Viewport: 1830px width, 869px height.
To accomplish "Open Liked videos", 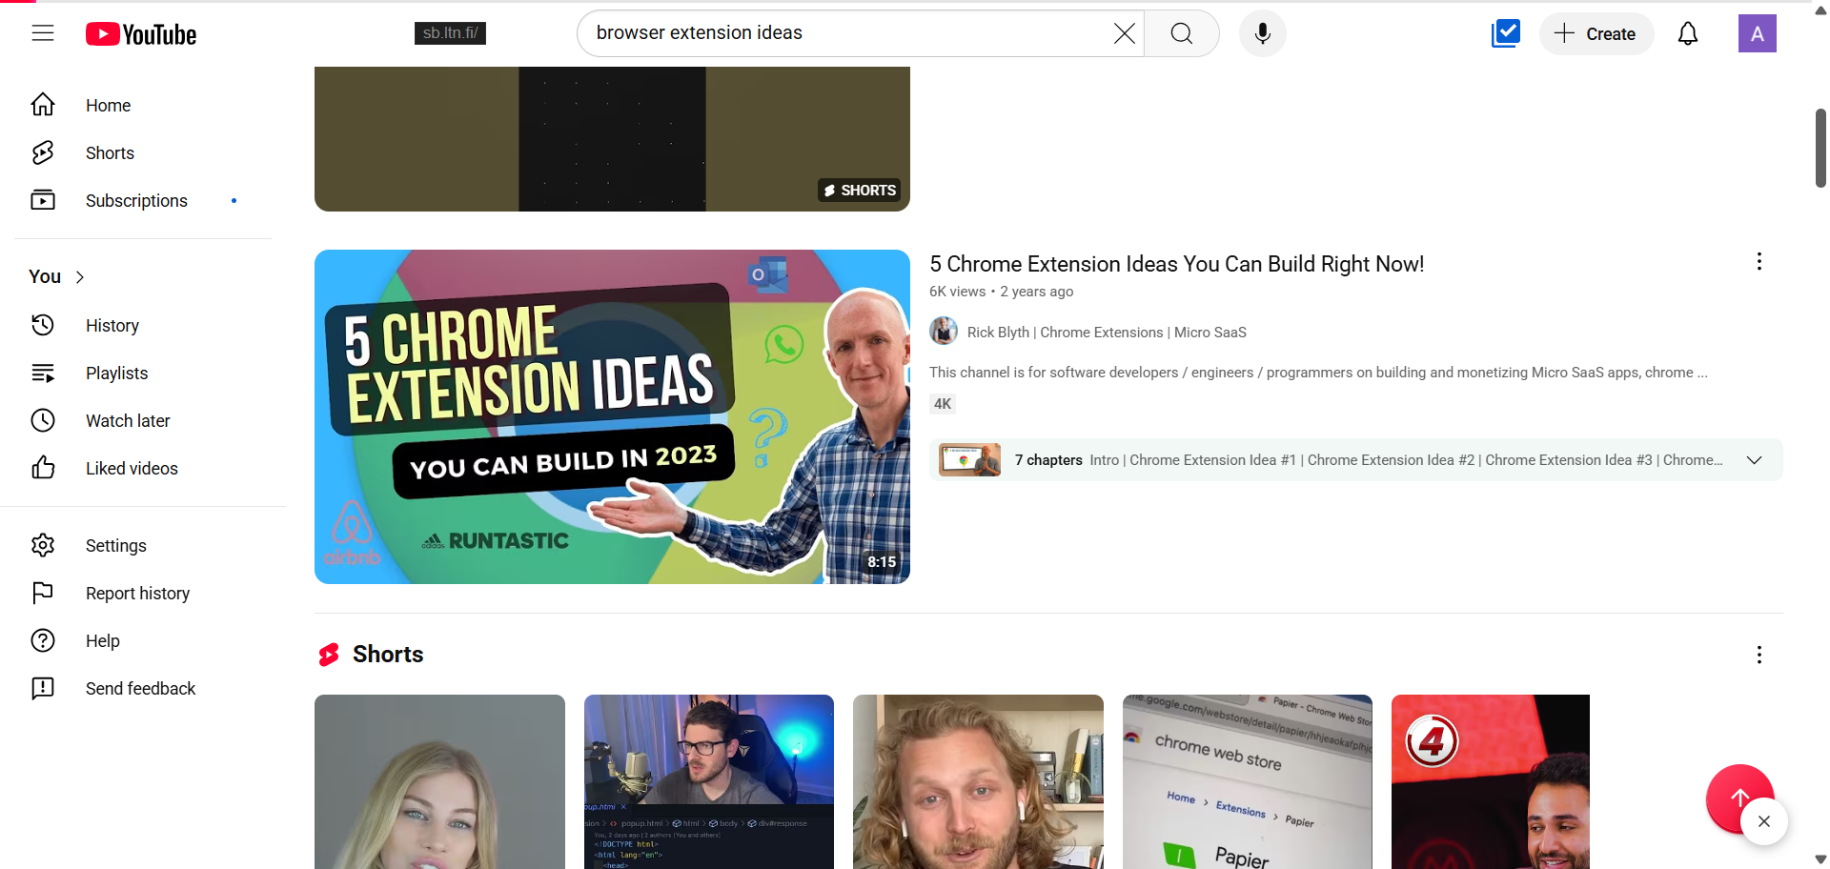I will click(x=143, y=468).
